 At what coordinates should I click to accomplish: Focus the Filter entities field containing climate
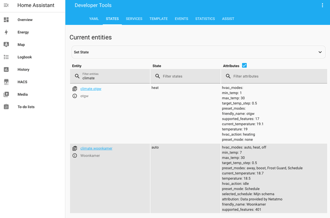[110, 76]
